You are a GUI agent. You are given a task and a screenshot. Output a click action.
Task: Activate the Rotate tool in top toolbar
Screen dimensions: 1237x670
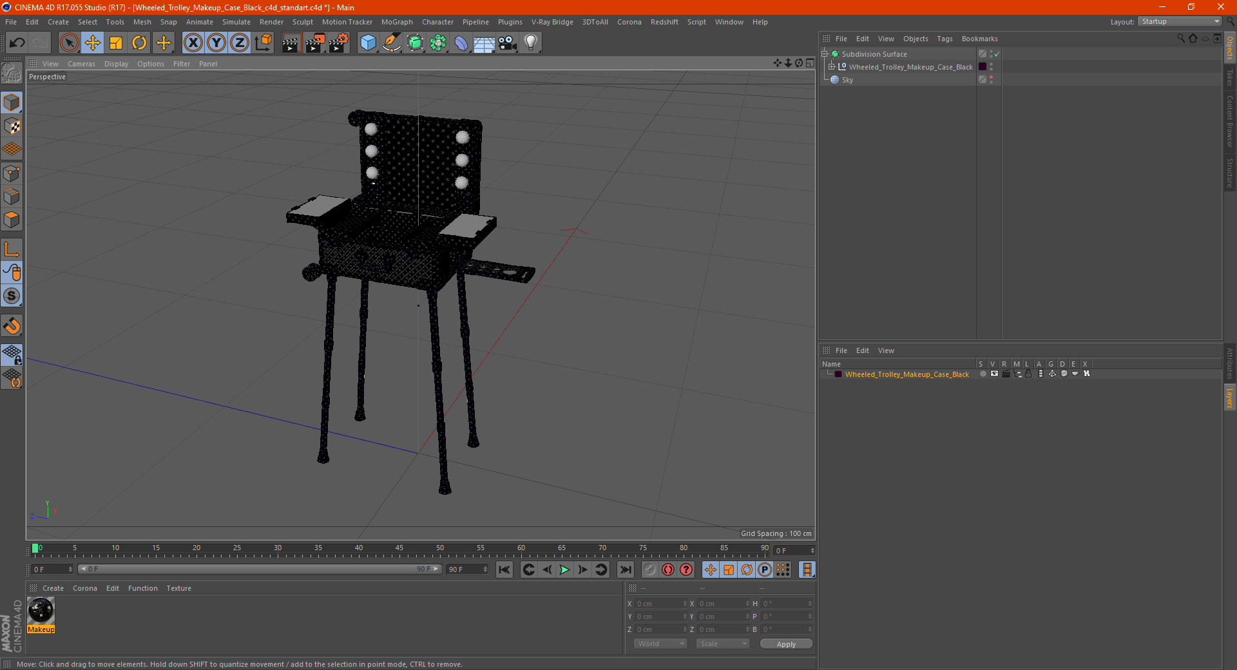coord(139,43)
